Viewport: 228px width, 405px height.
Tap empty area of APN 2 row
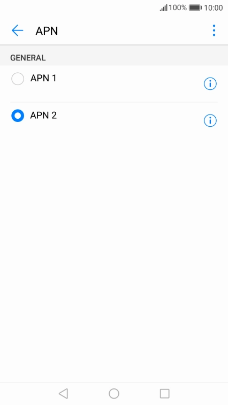click(x=129, y=120)
